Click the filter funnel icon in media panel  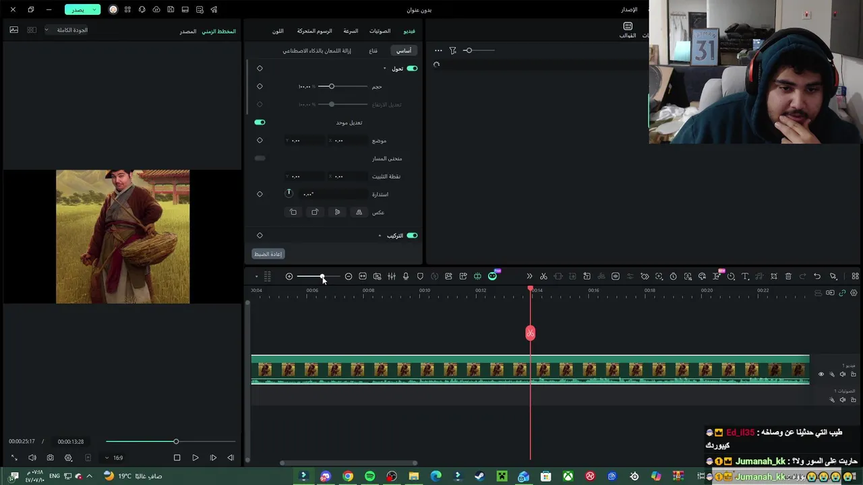(x=453, y=51)
